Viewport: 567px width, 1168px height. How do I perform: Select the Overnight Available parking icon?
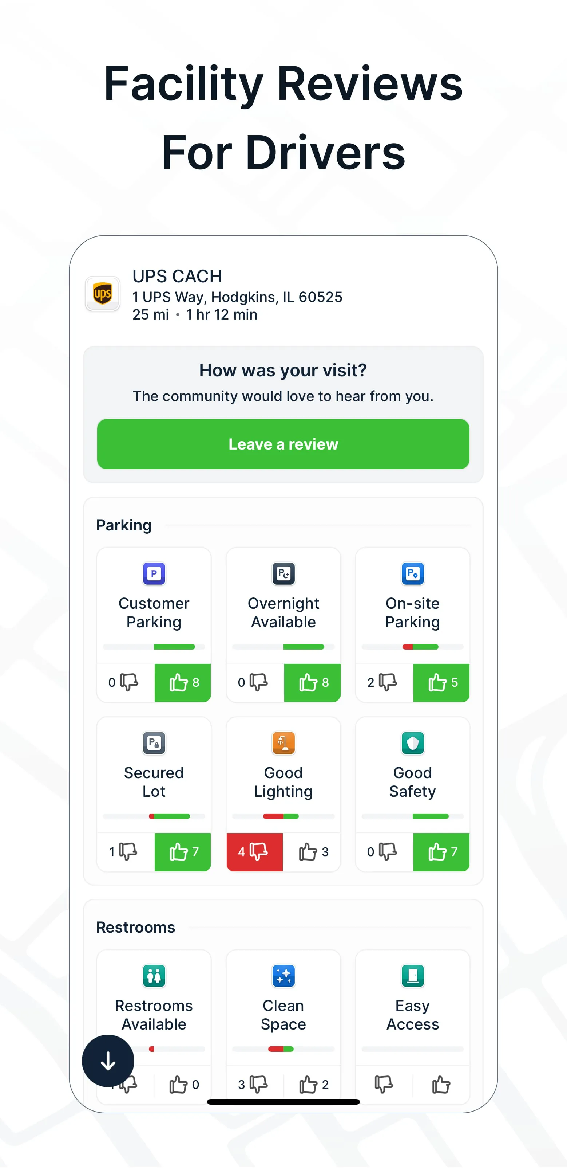tap(283, 573)
